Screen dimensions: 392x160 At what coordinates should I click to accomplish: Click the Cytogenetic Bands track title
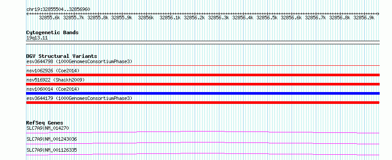52,32
